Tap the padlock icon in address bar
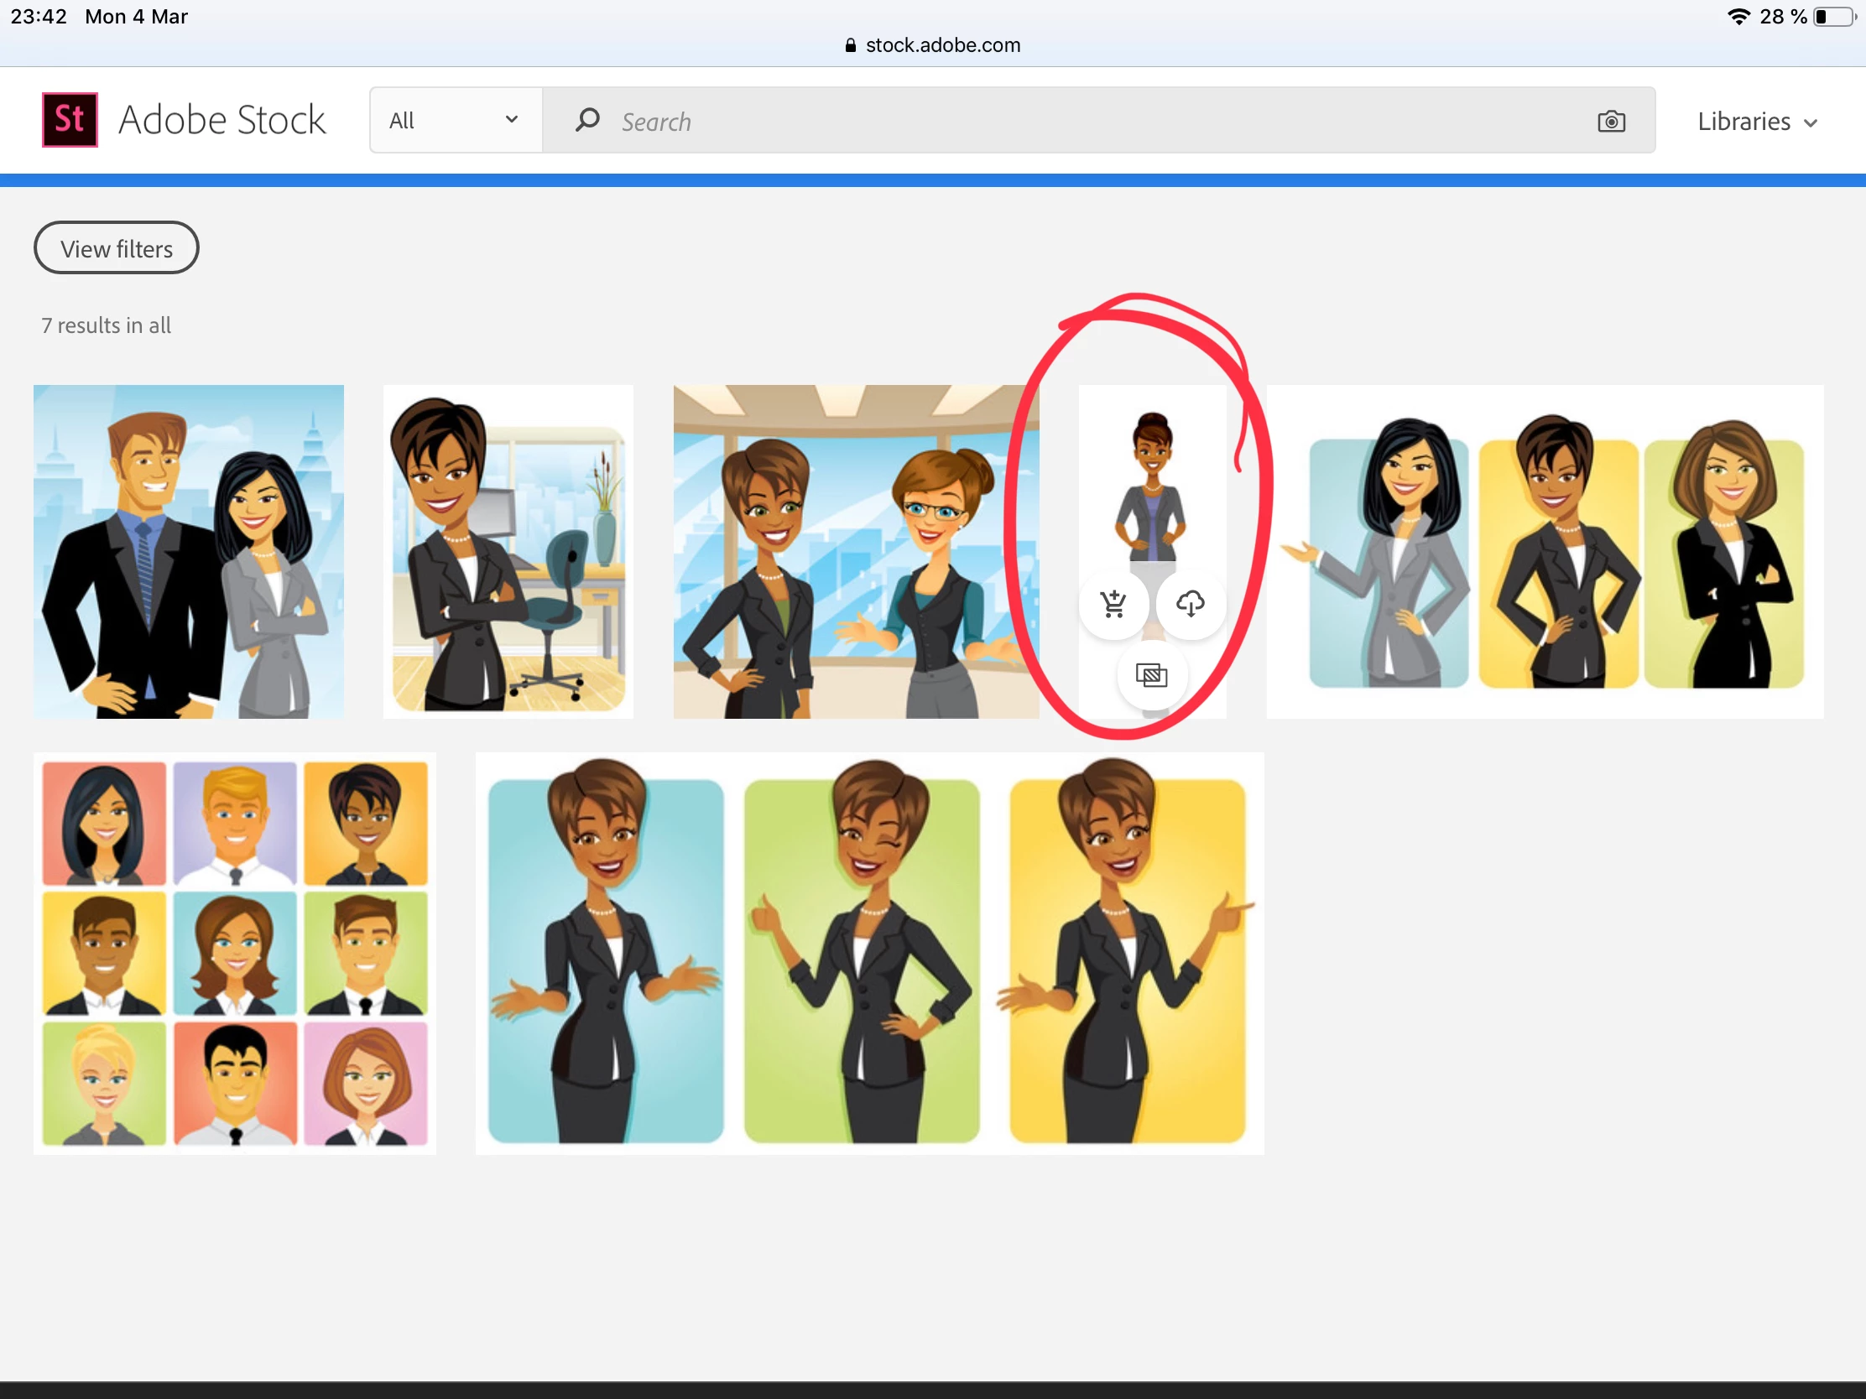 [850, 45]
